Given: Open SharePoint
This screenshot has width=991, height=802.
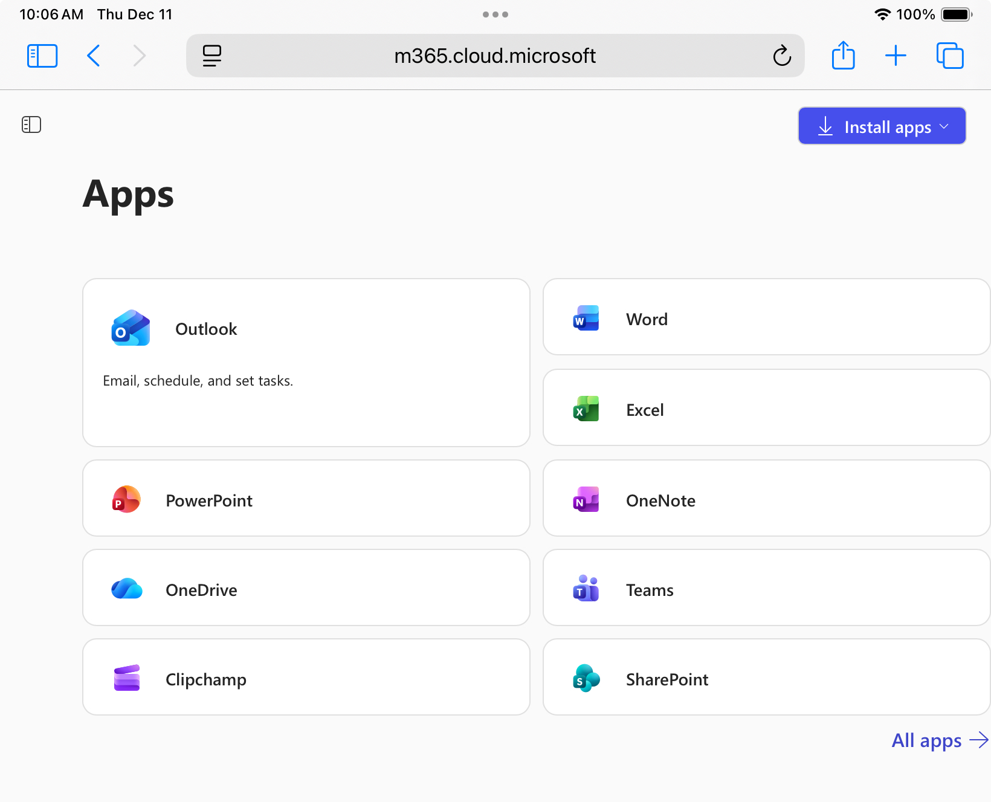Looking at the screenshot, I should [667, 679].
